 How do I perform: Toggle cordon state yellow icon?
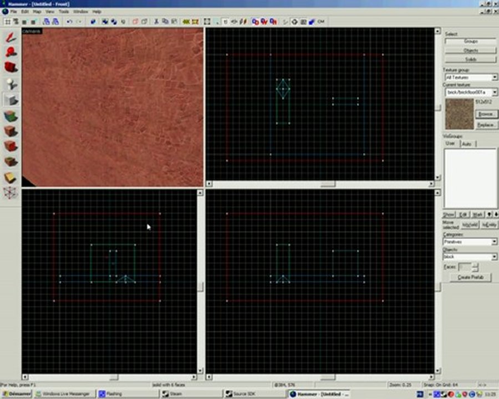(186, 22)
